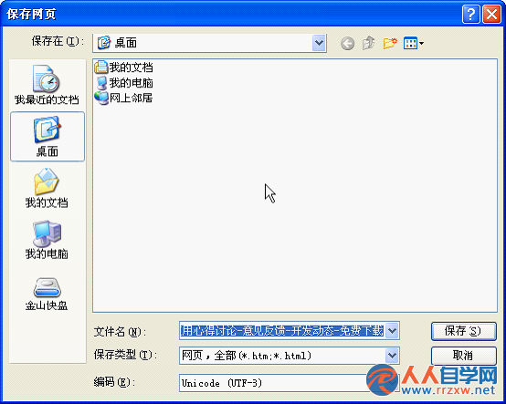Select 网上邻居 in the file list
Viewport: 506px width, 404px height.
point(124,98)
